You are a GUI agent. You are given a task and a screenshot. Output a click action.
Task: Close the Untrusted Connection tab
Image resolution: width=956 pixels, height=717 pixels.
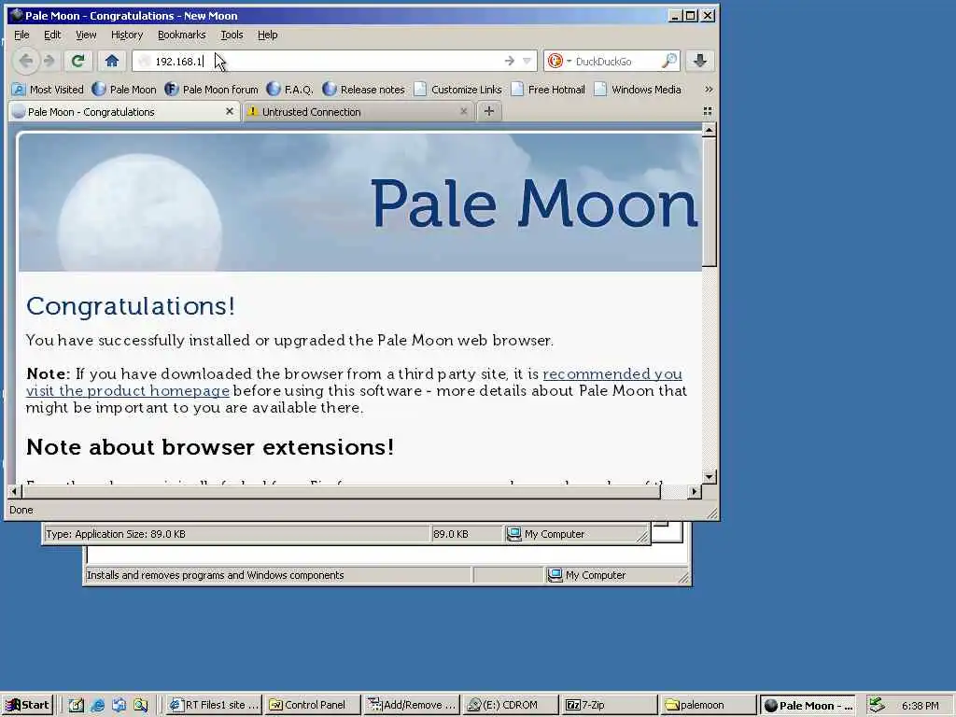coord(463,111)
